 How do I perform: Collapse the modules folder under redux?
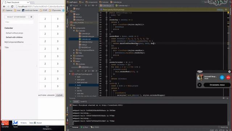tap(74, 64)
